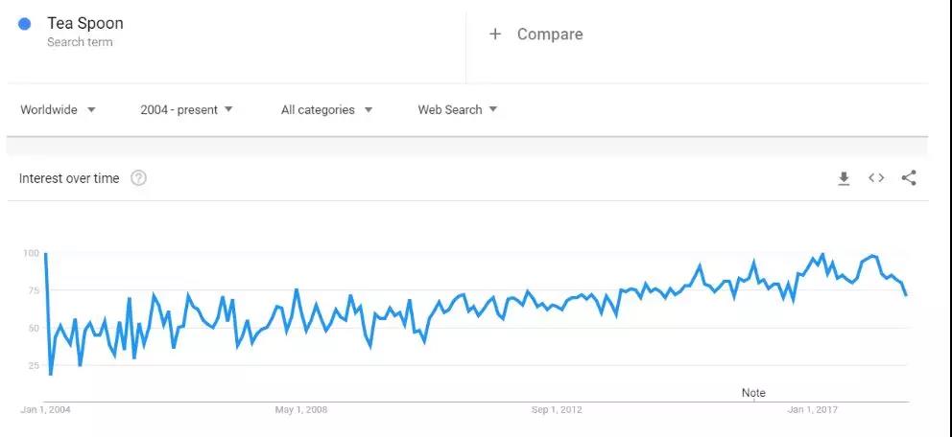Image resolution: width=952 pixels, height=437 pixels.
Task: Click the Note marker on the chart
Action: click(753, 393)
